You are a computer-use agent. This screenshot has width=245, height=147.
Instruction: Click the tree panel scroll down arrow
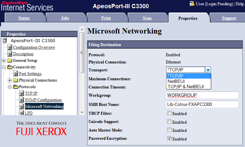(x=82, y=112)
